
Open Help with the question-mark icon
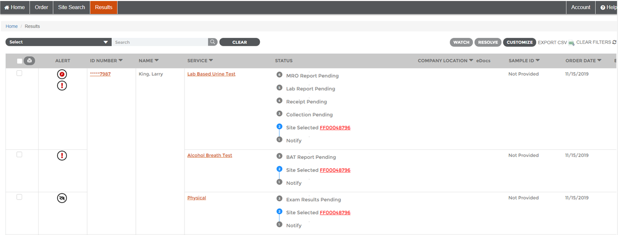coord(603,7)
